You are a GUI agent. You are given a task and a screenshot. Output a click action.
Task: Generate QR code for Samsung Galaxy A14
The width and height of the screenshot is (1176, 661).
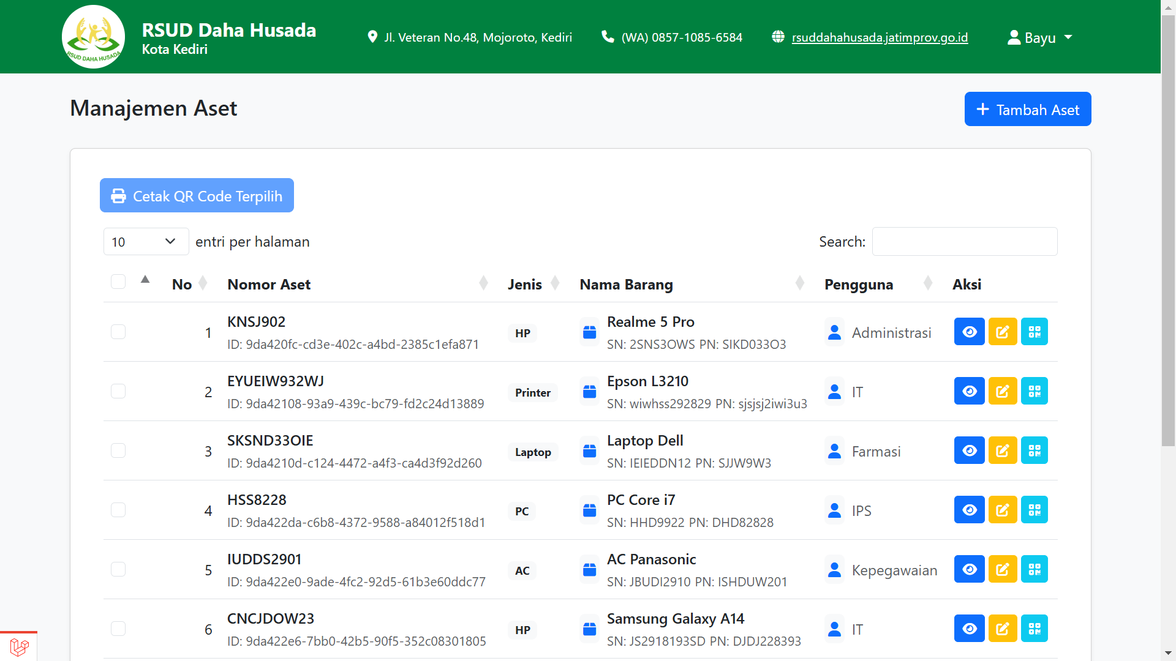point(1035,629)
